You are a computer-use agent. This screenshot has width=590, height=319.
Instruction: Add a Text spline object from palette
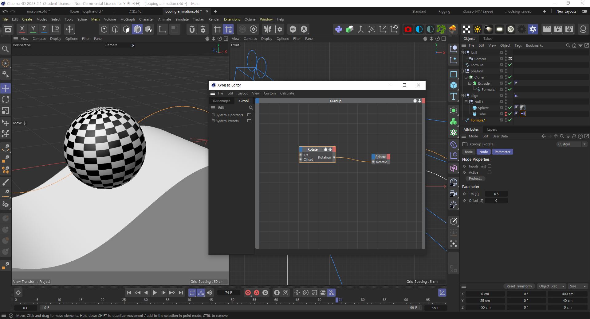(x=454, y=96)
